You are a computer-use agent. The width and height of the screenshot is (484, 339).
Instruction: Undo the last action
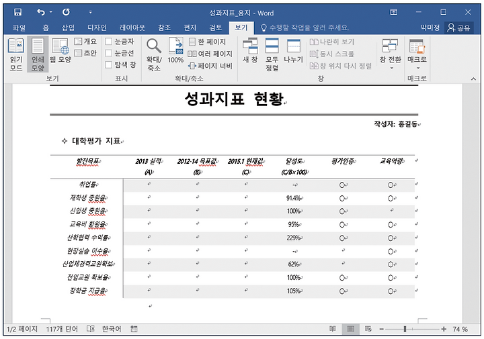(41, 12)
